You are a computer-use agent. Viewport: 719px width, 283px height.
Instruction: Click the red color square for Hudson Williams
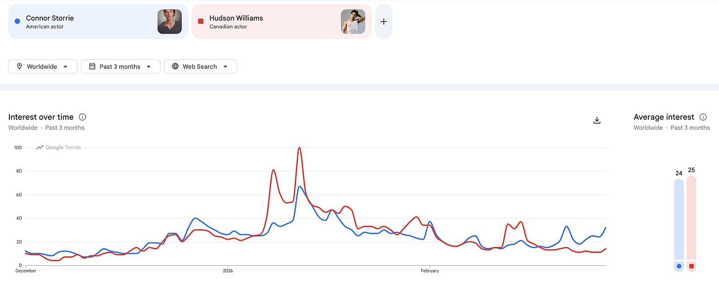(x=201, y=21)
